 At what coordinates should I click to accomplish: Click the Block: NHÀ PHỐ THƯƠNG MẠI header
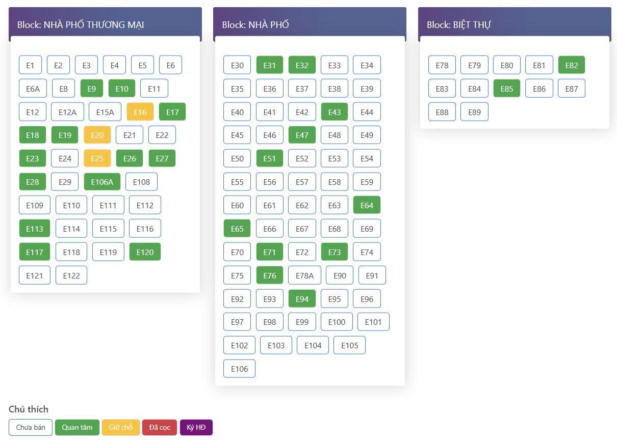point(81,24)
